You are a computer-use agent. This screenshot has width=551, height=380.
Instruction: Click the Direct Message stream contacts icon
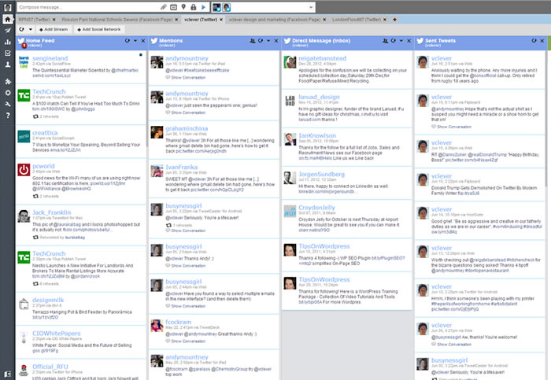(x=385, y=41)
